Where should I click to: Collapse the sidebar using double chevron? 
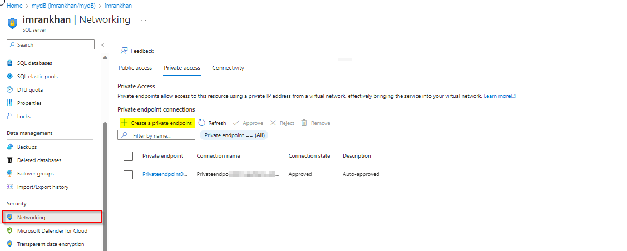(x=102, y=44)
